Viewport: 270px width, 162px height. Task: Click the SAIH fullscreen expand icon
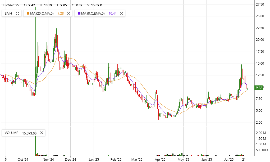17,13
